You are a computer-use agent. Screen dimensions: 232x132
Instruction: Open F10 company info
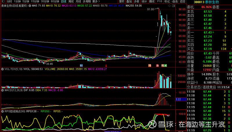tap(159, 1)
